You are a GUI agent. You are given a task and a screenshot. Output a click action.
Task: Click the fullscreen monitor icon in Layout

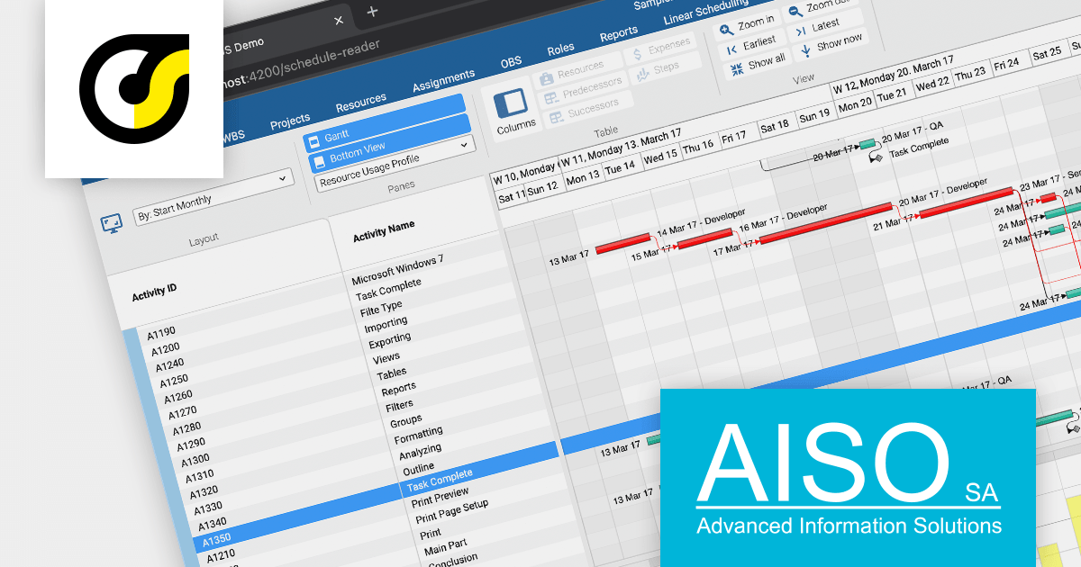pyautogui.click(x=111, y=222)
